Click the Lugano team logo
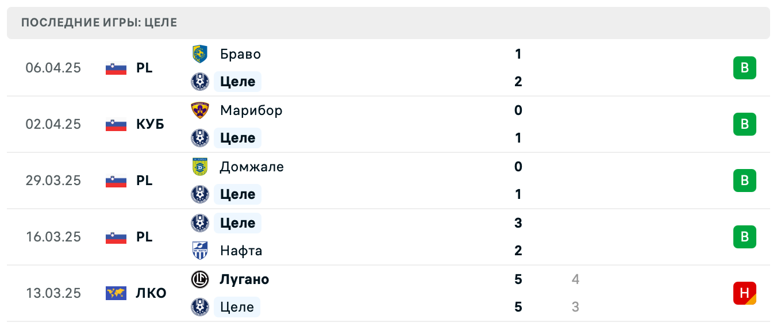777x330 pixels. 199,279
